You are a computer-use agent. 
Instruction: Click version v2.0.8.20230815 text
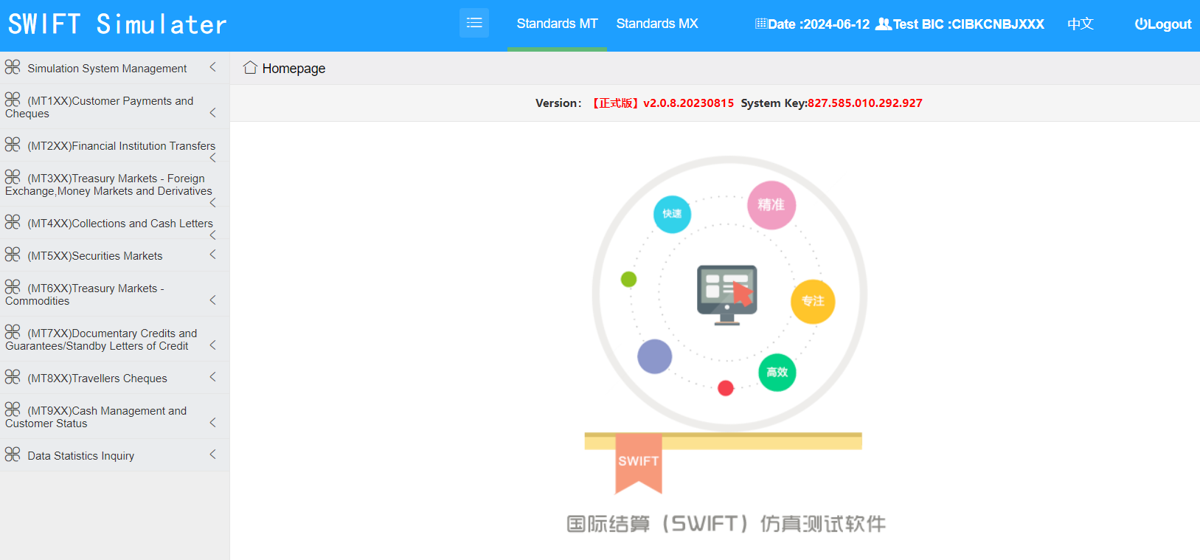pyautogui.click(x=688, y=103)
